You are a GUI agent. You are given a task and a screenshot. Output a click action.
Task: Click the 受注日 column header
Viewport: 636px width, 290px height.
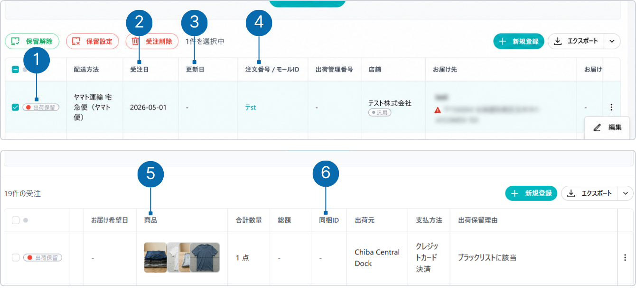click(139, 70)
